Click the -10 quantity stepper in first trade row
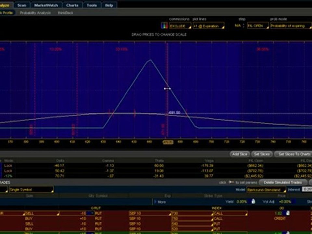 click(90, 213)
